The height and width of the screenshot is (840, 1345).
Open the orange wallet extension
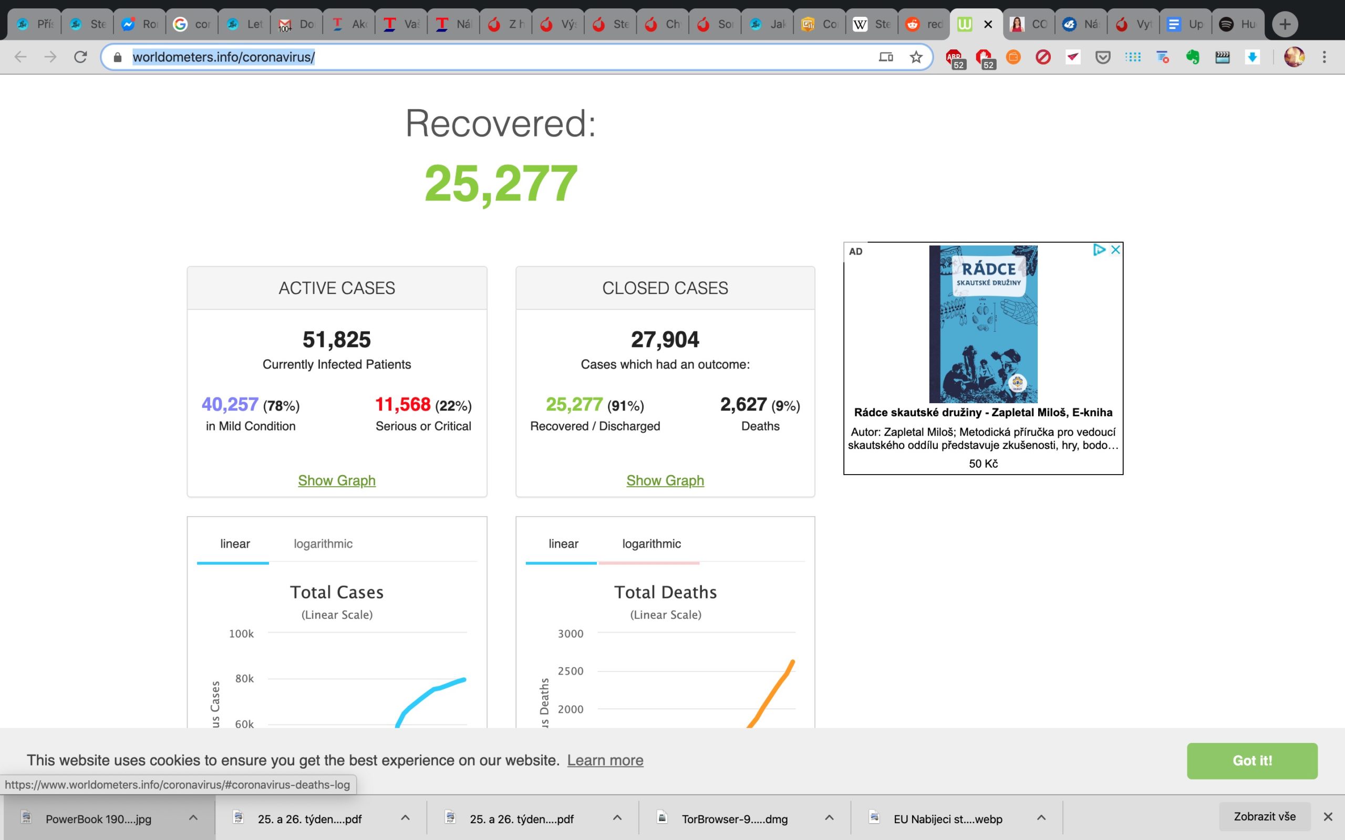click(x=1013, y=57)
